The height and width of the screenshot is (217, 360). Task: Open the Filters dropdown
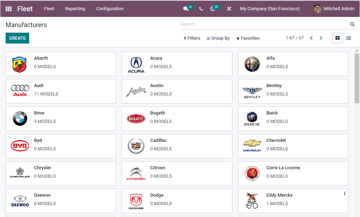[x=192, y=38]
